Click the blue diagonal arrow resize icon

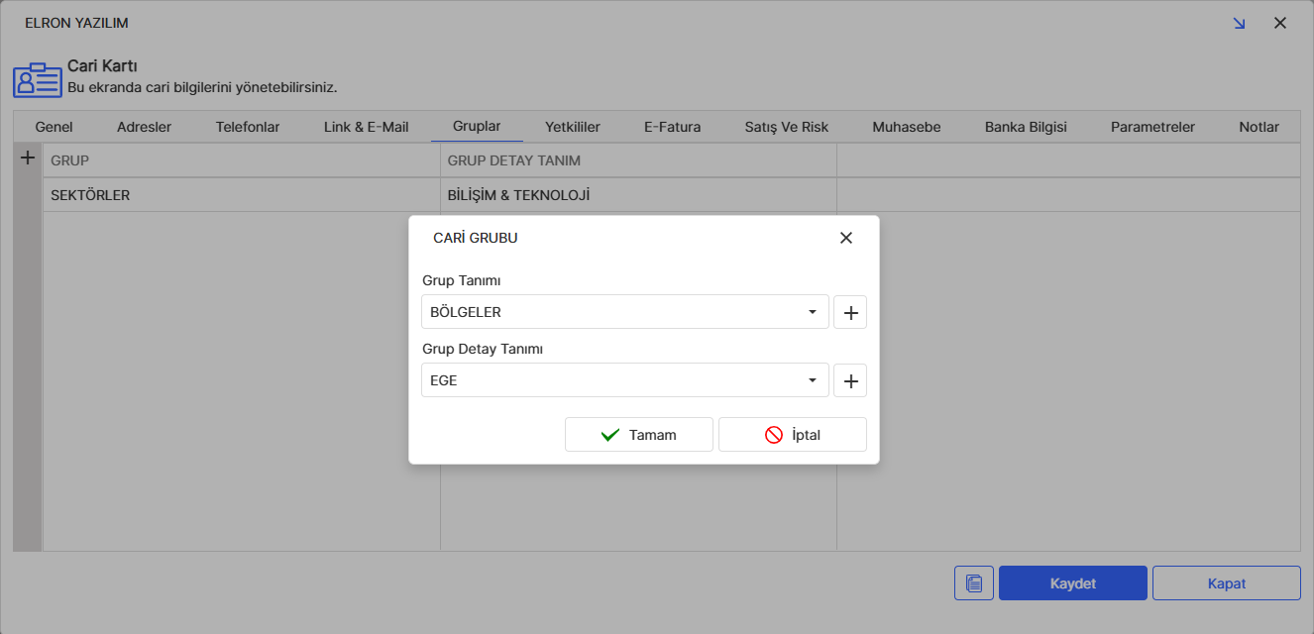tap(1239, 23)
